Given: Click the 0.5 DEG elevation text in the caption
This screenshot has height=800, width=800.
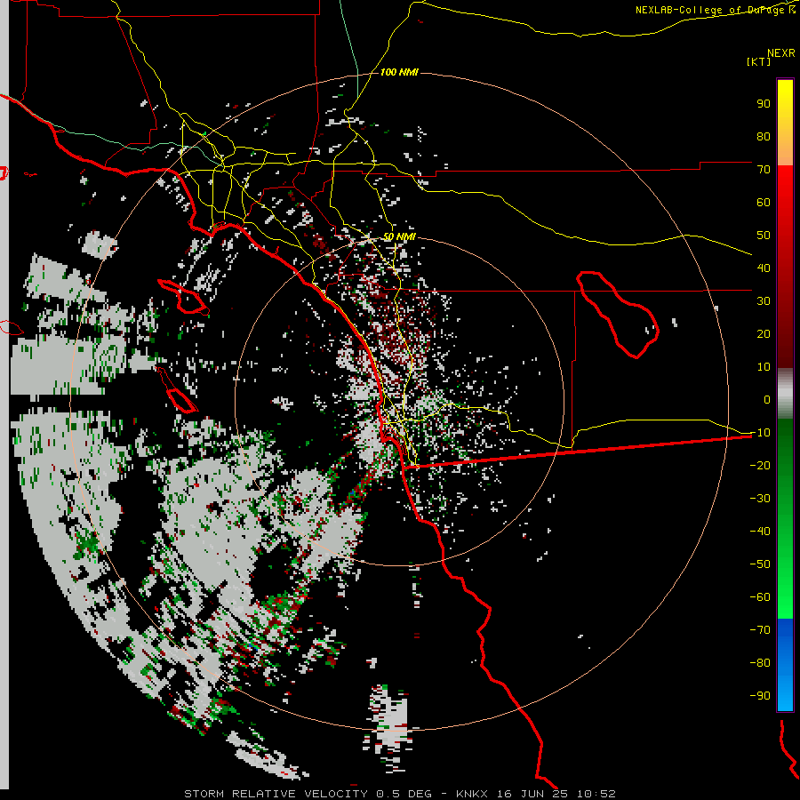Looking at the screenshot, I should pos(404,794).
